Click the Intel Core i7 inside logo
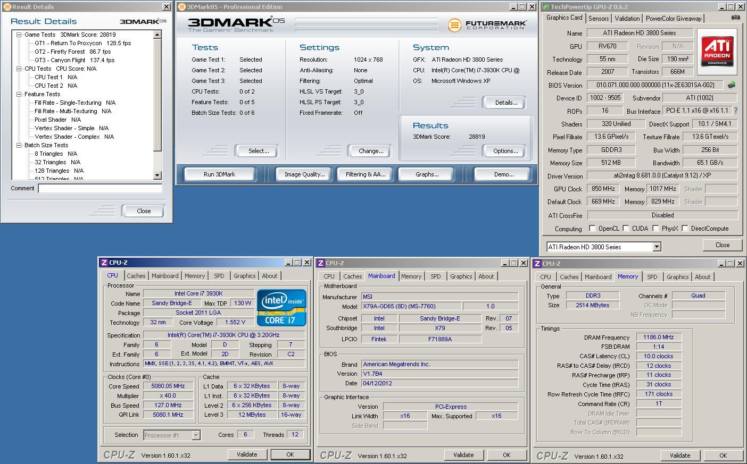The image size is (747, 464). (281, 308)
